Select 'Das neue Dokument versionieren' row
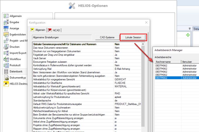Screen dimensions: 199x132 [87, 48]
